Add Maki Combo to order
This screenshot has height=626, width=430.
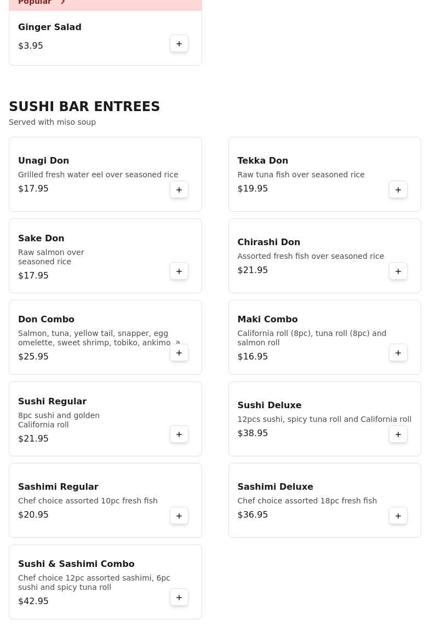[398, 353]
